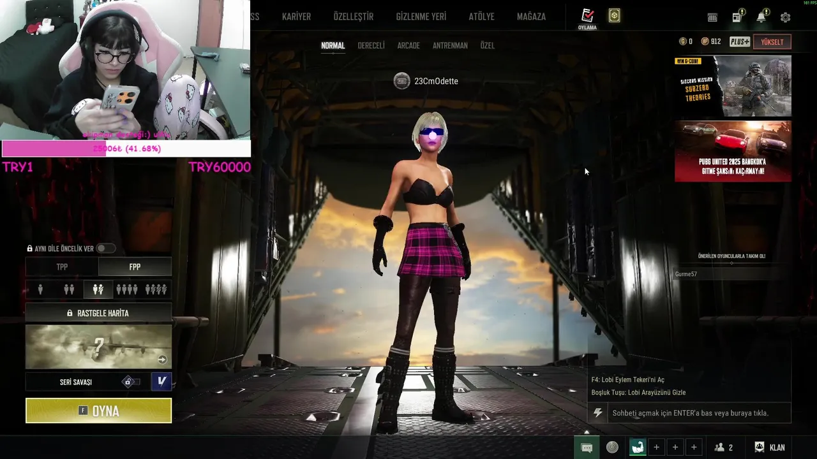Click the nameplate icon beside 23CmOdette
This screenshot has height=459, width=817.
coord(401,81)
